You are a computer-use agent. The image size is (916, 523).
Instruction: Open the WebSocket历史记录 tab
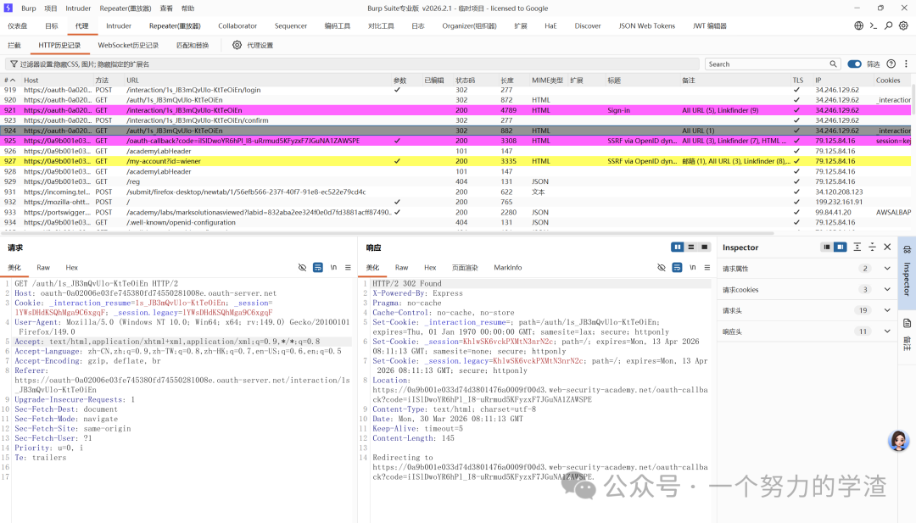128,45
